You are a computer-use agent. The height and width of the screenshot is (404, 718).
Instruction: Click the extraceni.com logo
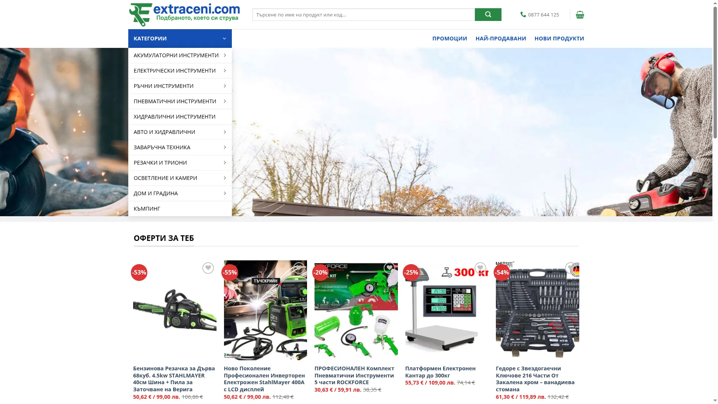(x=184, y=15)
